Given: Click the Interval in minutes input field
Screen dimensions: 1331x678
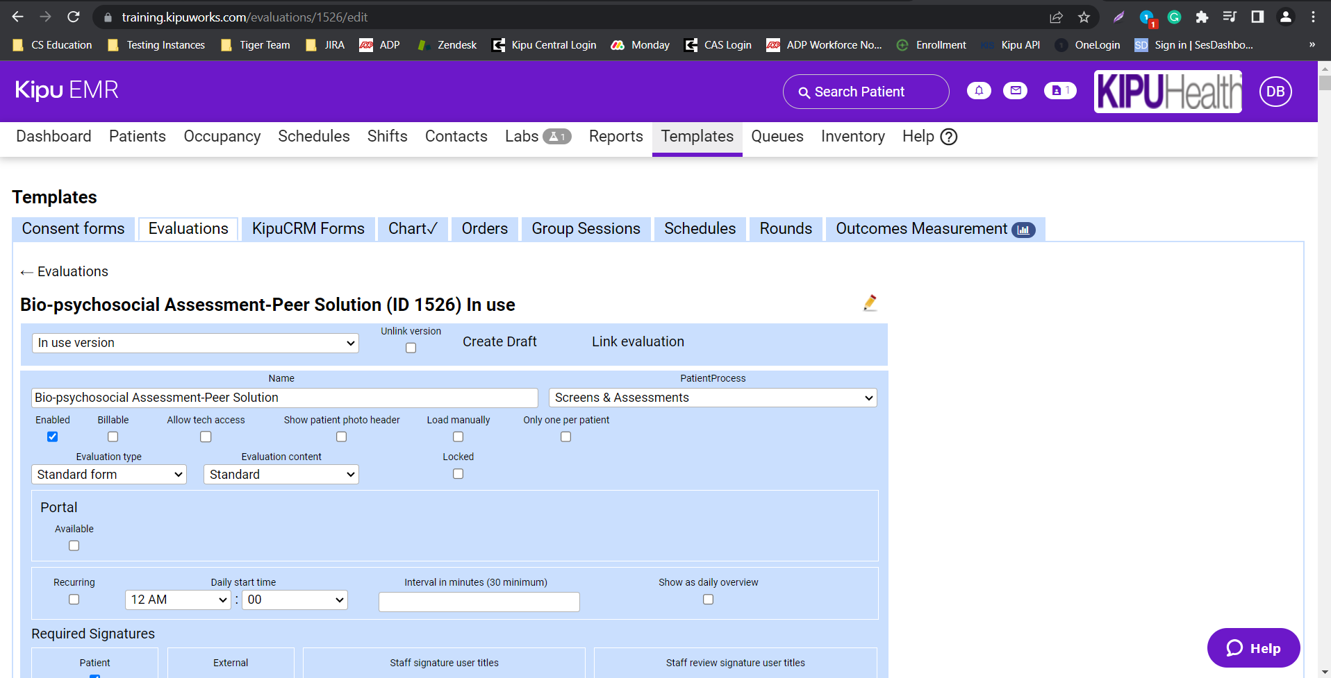Looking at the screenshot, I should 479,602.
